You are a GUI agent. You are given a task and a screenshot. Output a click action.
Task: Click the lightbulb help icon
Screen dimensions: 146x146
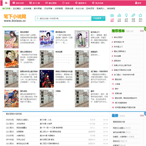[x=126, y=17]
